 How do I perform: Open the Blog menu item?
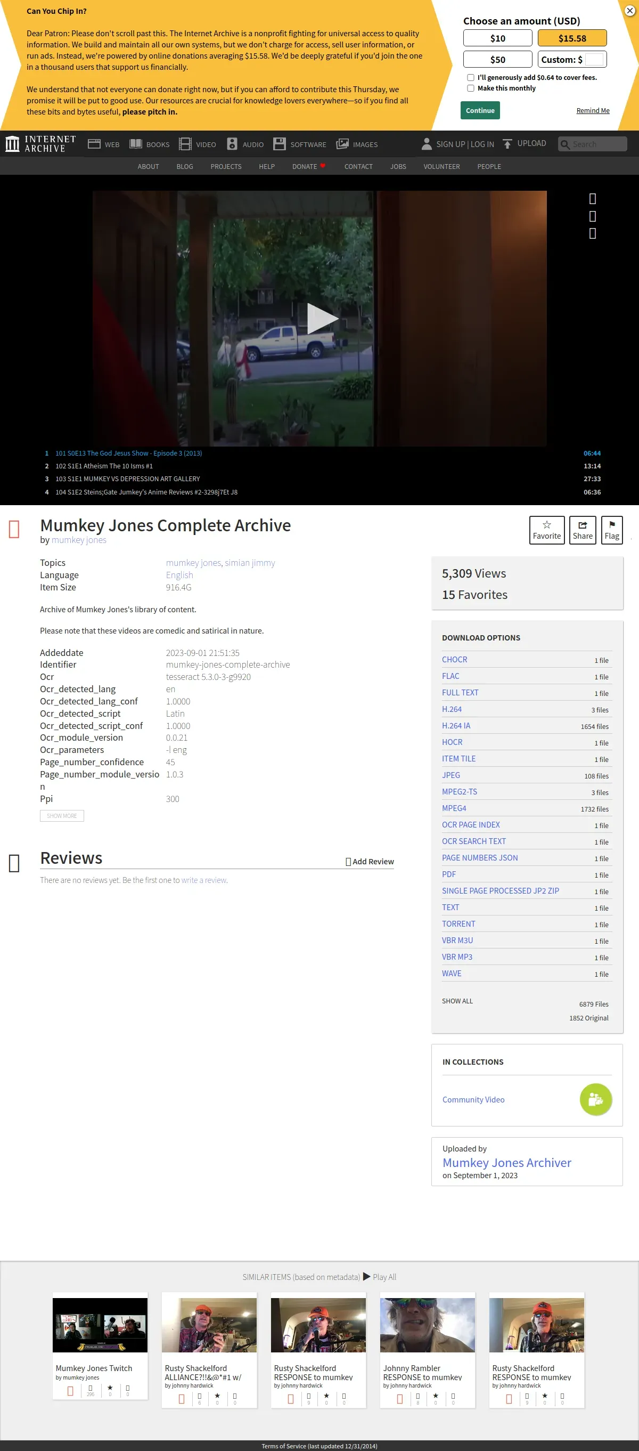[x=185, y=167]
